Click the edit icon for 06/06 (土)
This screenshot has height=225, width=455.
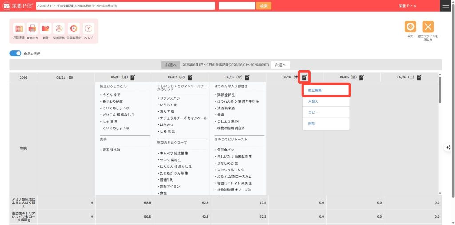[x=419, y=77]
